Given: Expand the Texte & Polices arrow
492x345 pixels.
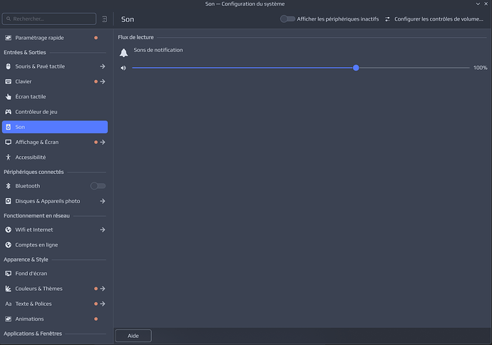Looking at the screenshot, I should tap(103, 304).
